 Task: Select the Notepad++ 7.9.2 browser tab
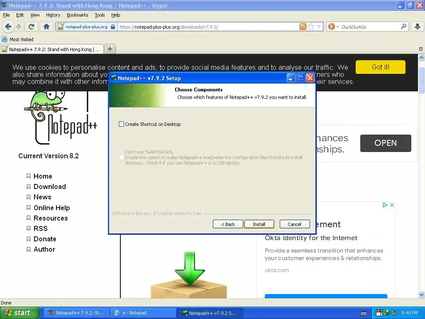(x=52, y=49)
